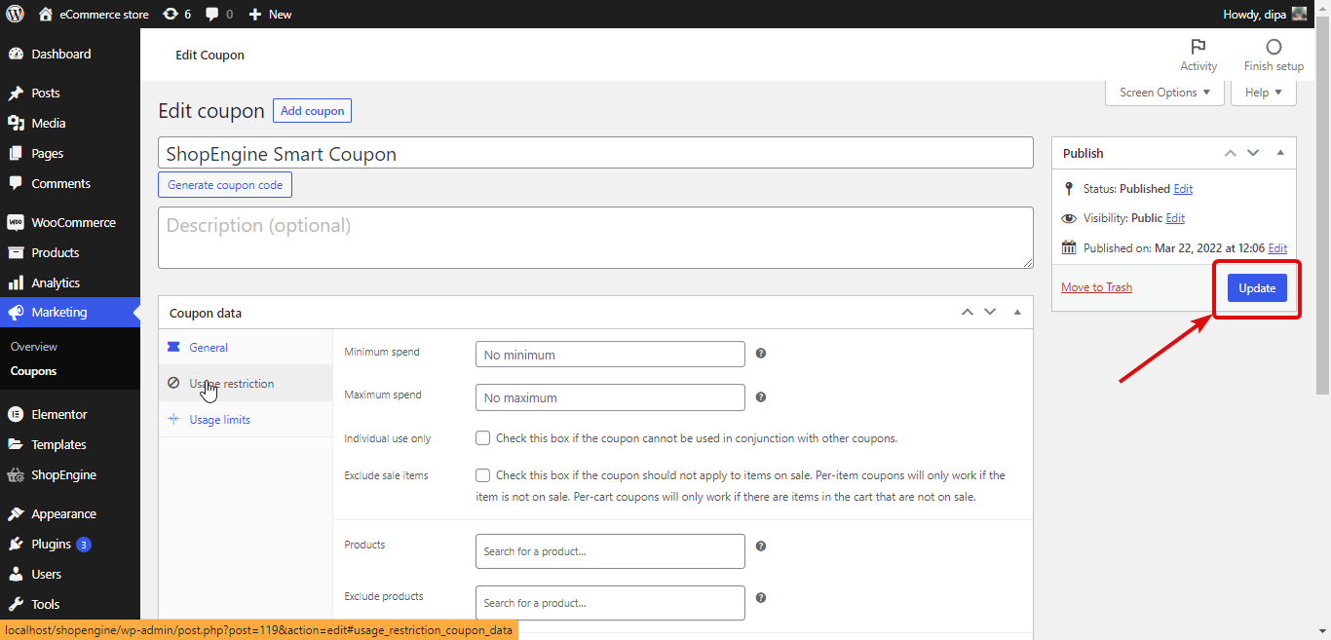
Task: Click the Maximum spend input field
Action: pos(610,397)
